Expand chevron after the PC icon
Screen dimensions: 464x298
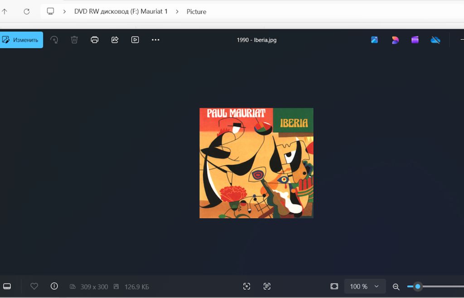point(64,11)
